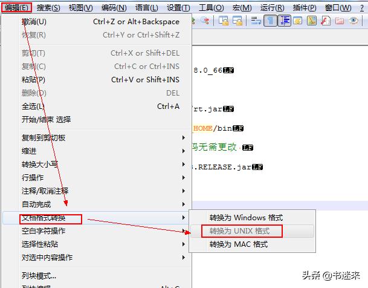Viewport: 368px width, 288px height.
Task: Choose 全选(L) select all entry
Action: click(97, 106)
